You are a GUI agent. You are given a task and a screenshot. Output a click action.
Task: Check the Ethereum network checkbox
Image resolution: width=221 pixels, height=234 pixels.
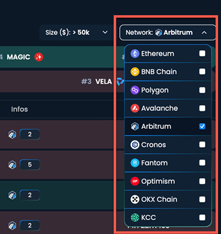(x=202, y=53)
